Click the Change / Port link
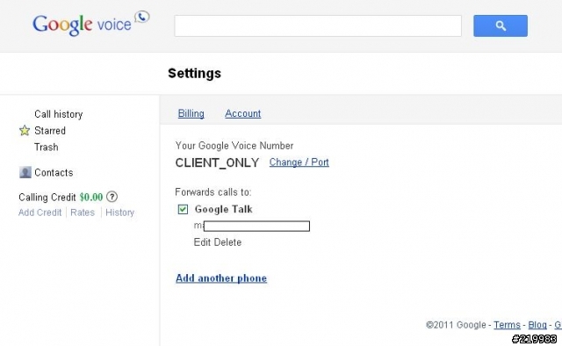This screenshot has height=346, width=562. pos(299,162)
